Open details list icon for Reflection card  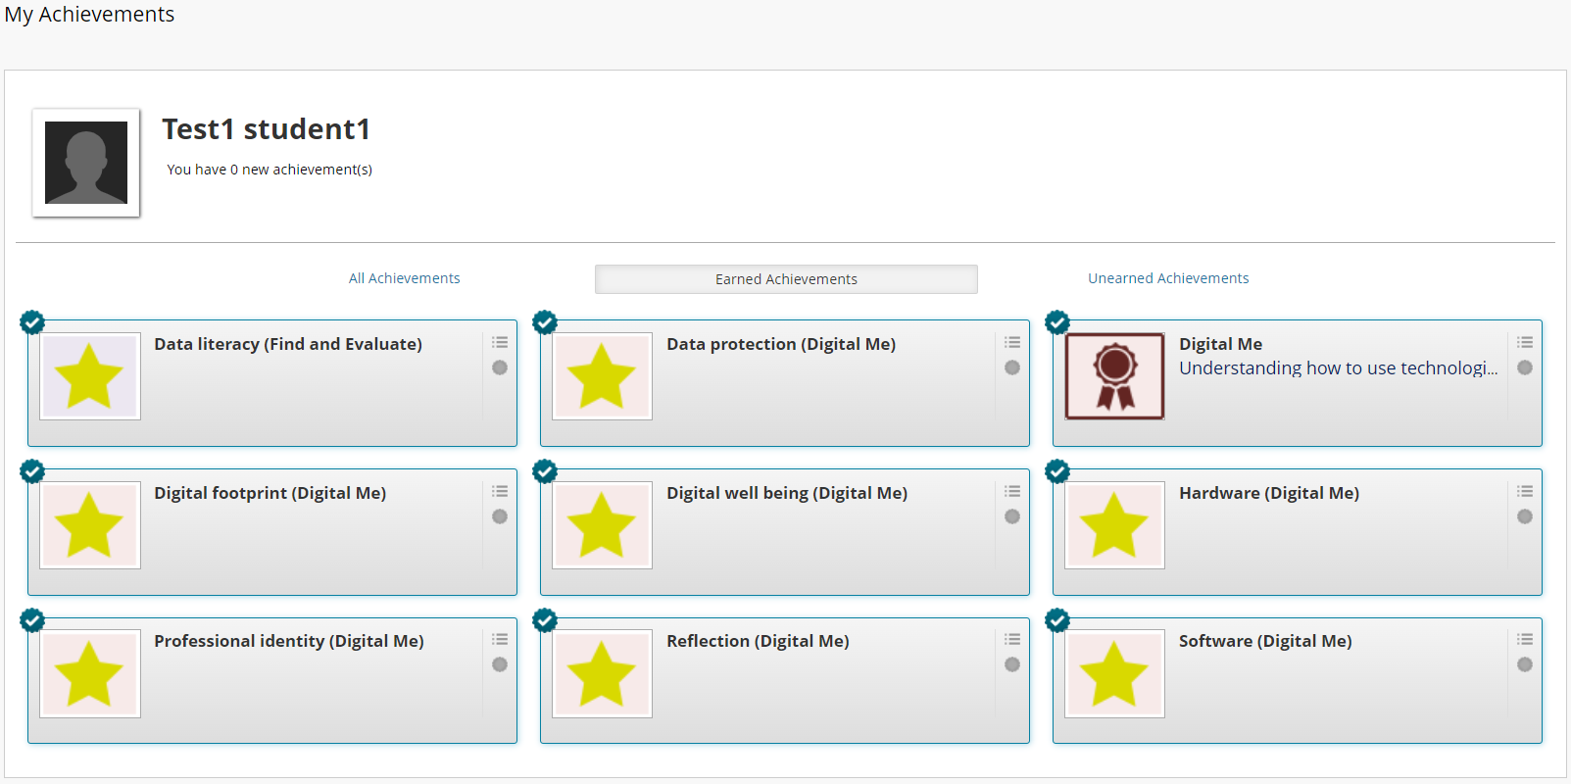point(1012,640)
